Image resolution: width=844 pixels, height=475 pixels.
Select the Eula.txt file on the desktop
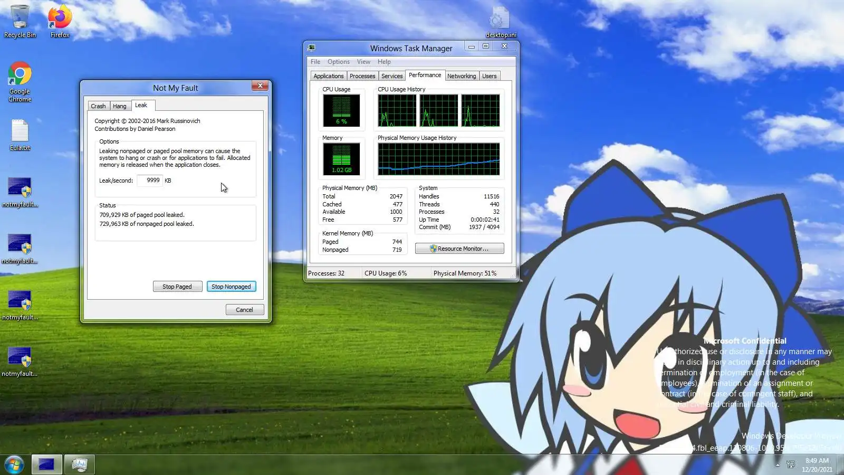[20, 135]
